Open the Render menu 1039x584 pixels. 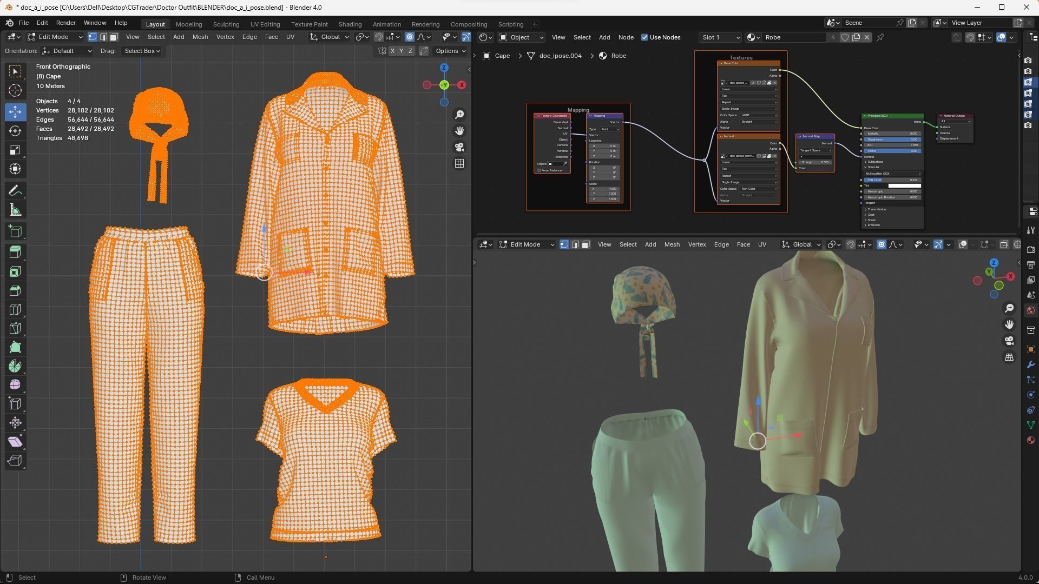(x=66, y=23)
